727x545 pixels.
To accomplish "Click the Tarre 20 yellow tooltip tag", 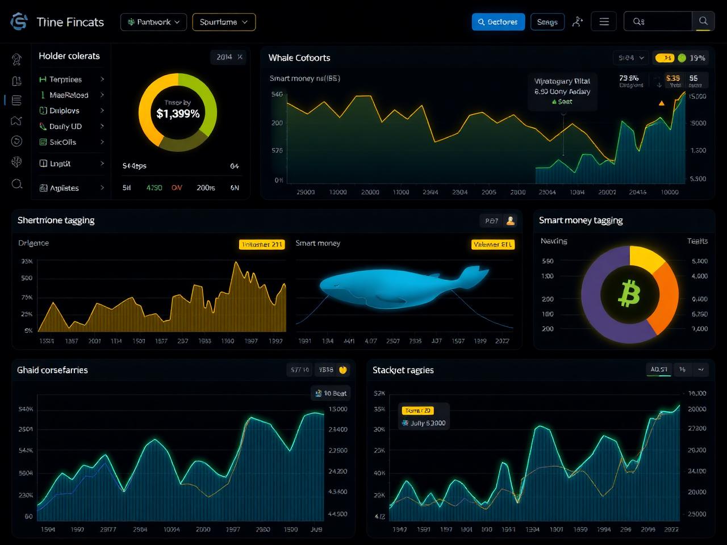I will click(x=417, y=410).
